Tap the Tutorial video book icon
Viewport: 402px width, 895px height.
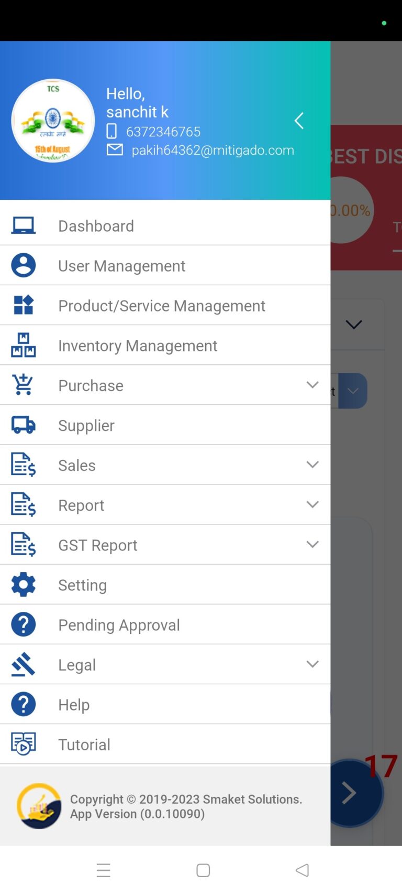[x=24, y=744]
